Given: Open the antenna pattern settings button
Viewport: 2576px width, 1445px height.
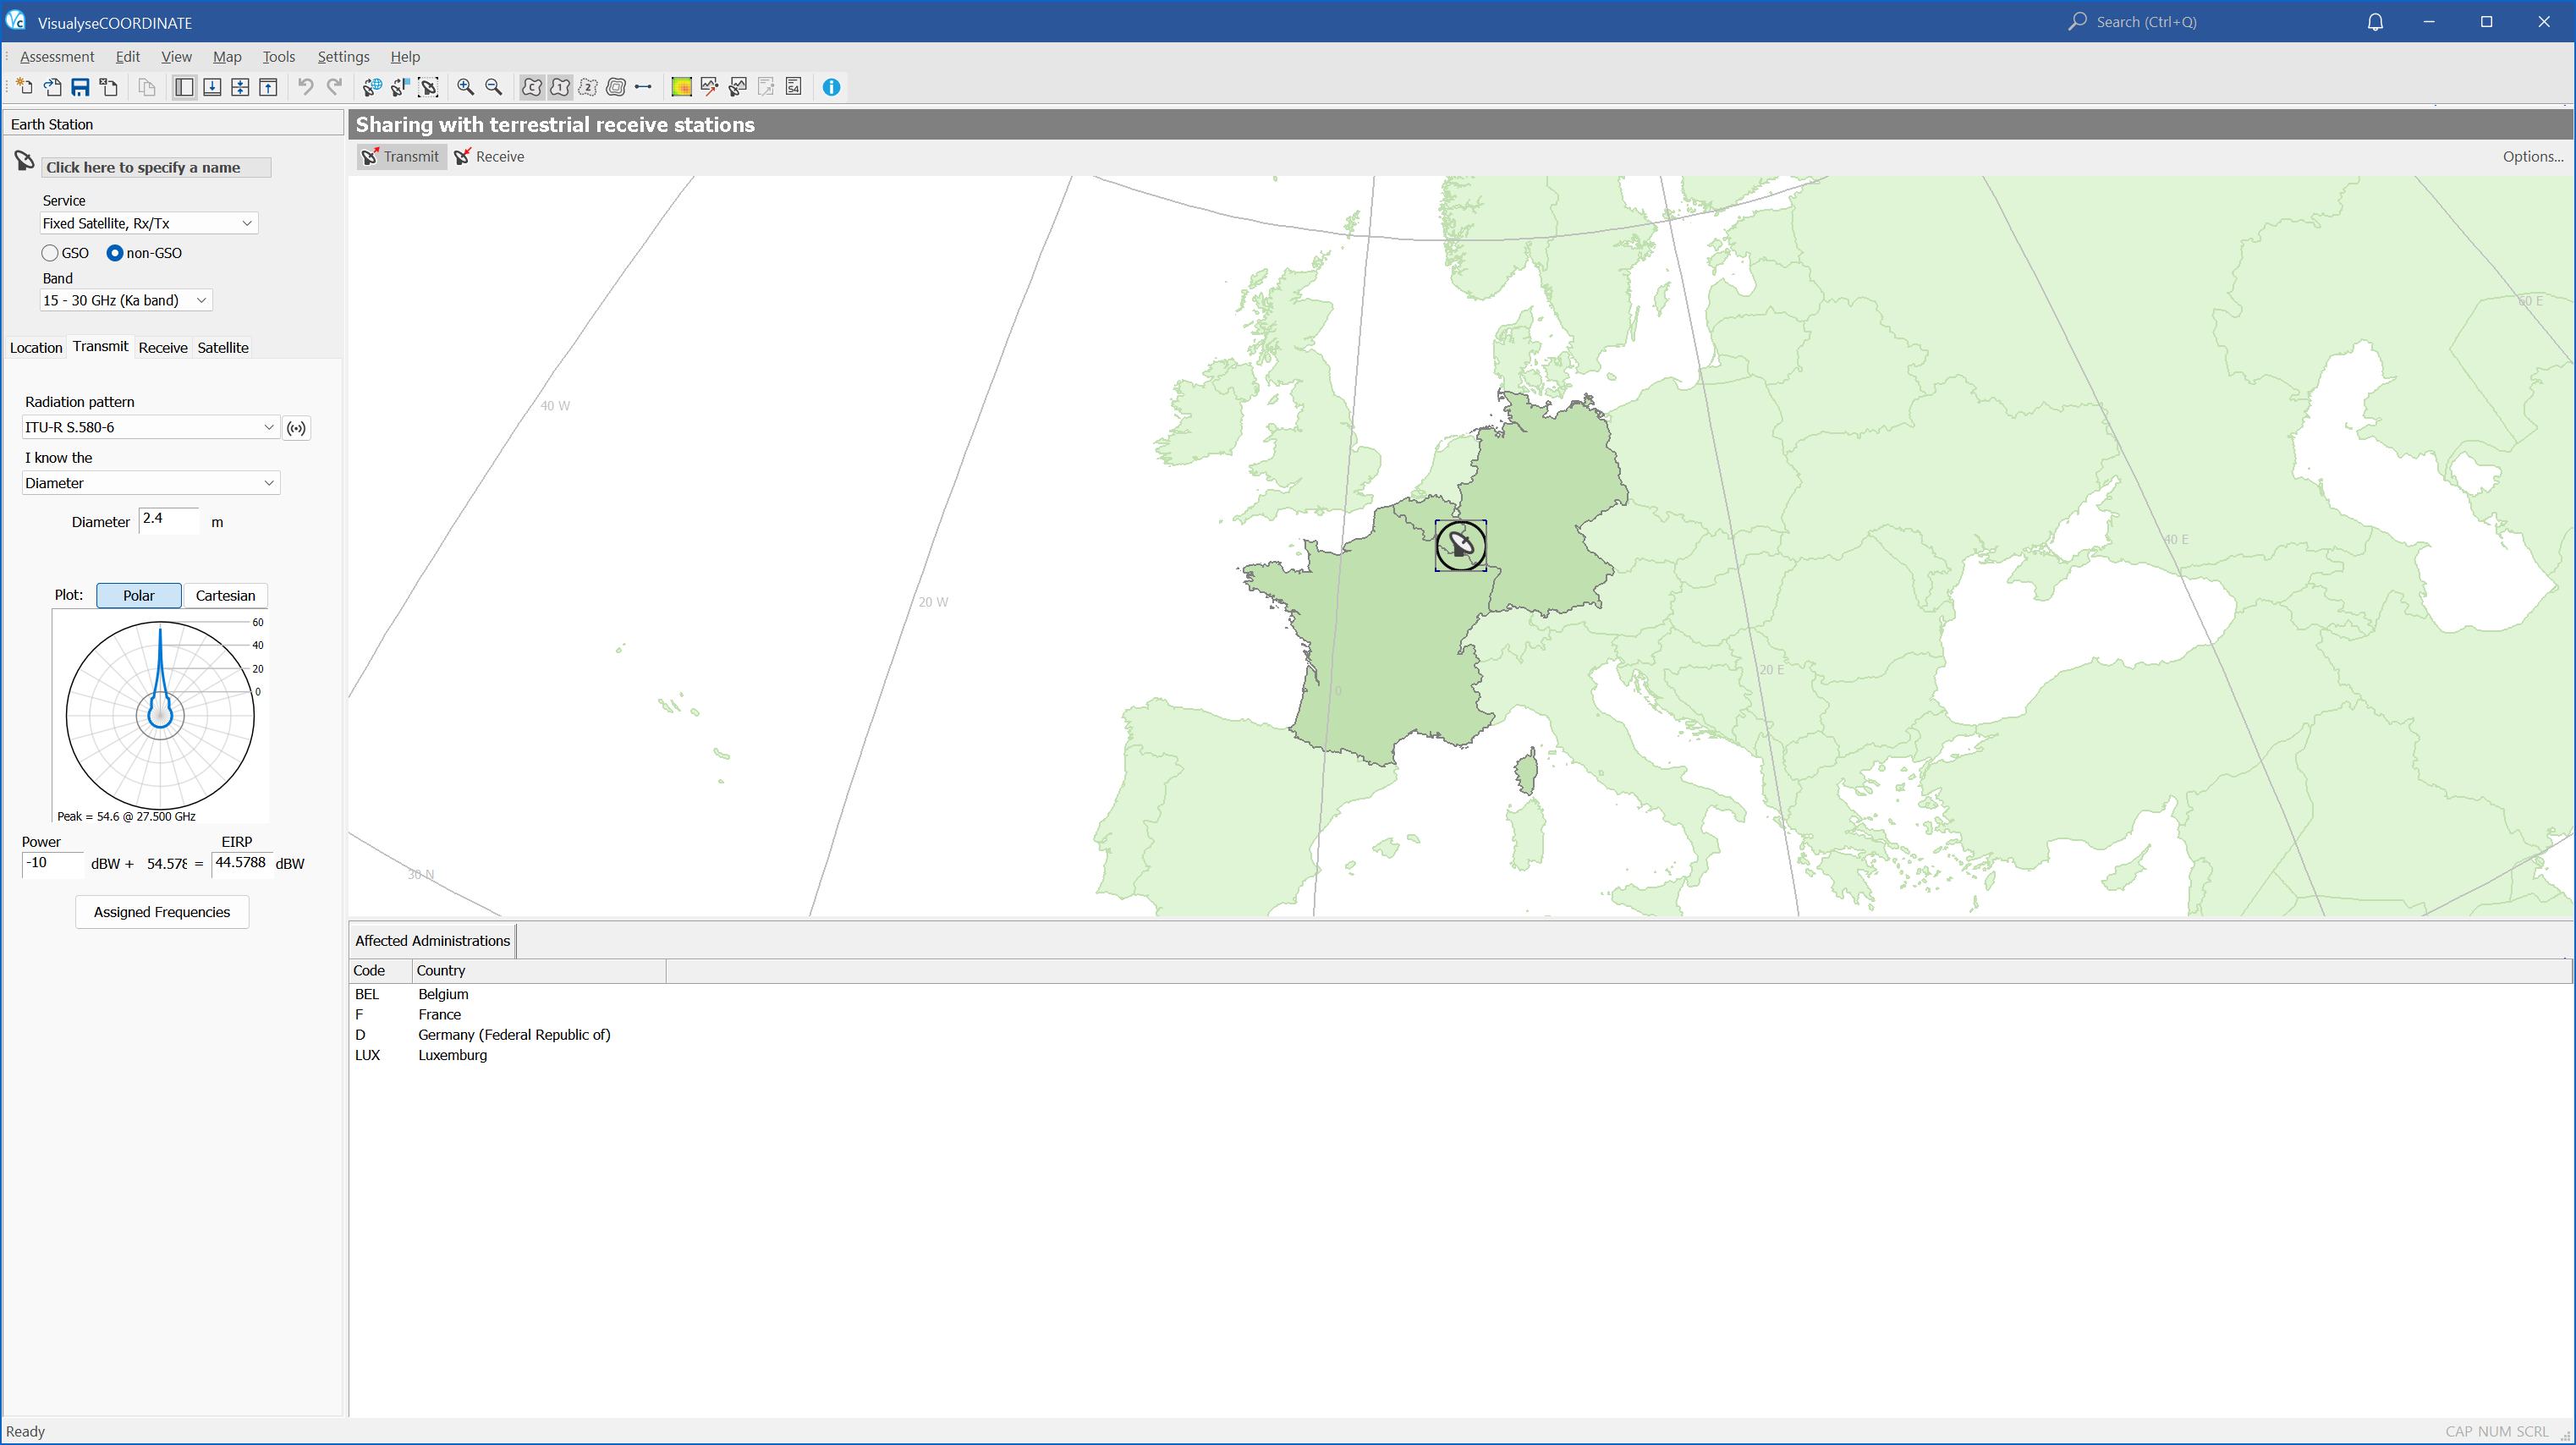Looking at the screenshot, I should point(296,428).
